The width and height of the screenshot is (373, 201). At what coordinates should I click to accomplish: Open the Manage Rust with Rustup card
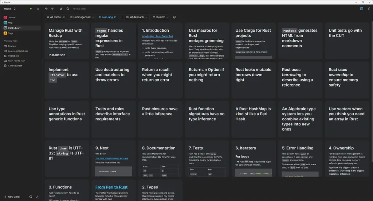pyautogui.click(x=67, y=41)
